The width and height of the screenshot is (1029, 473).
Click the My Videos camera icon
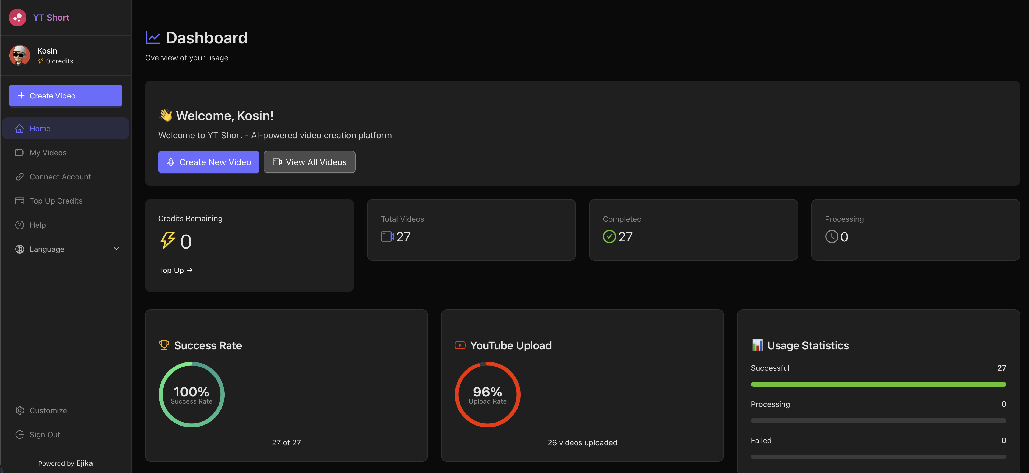tap(20, 152)
